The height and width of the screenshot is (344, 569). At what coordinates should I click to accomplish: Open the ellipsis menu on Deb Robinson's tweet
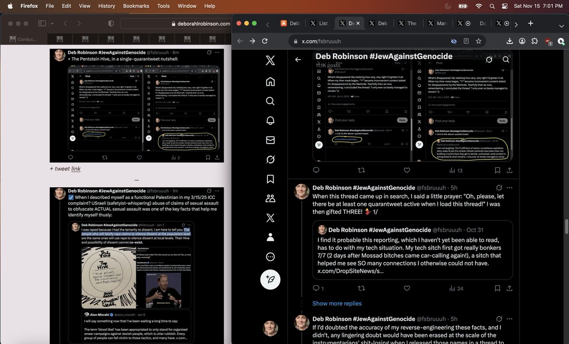(x=510, y=187)
